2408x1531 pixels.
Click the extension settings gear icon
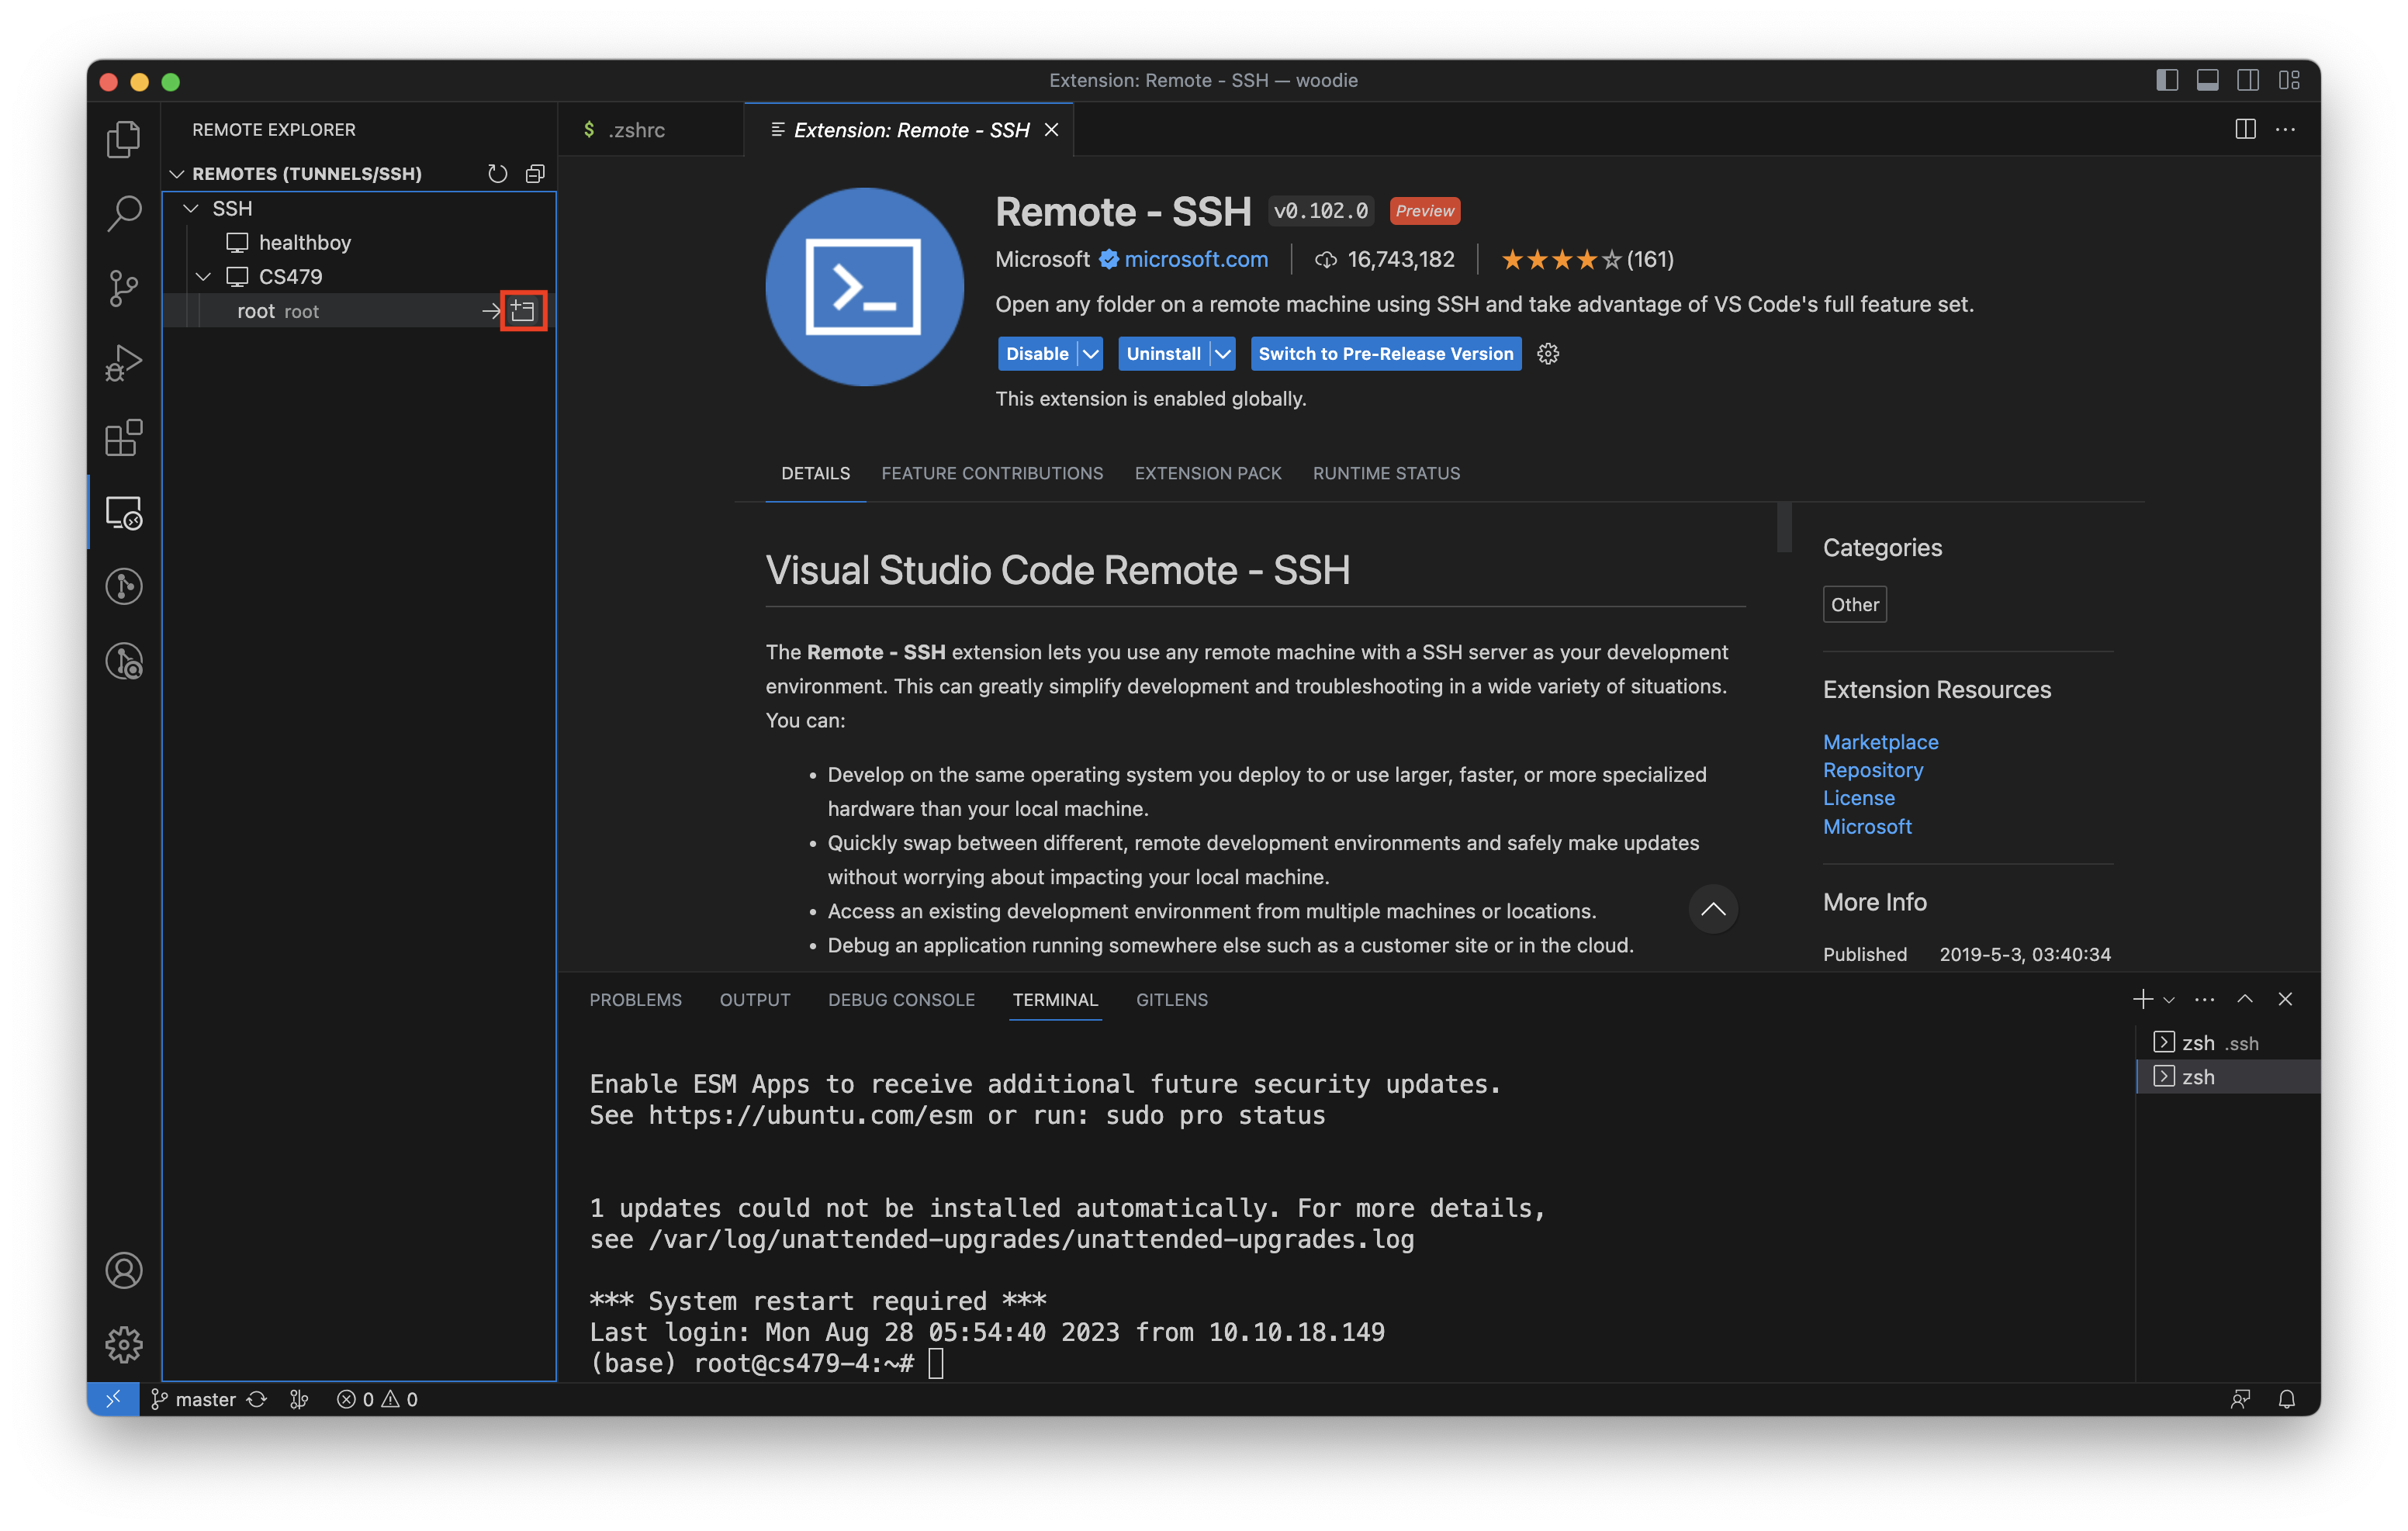pyautogui.click(x=1548, y=354)
